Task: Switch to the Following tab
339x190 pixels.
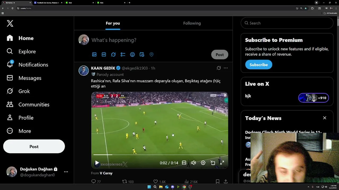Action: [192, 23]
